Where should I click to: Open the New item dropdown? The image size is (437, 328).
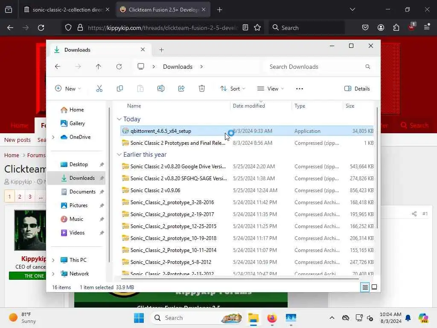[x=68, y=89]
